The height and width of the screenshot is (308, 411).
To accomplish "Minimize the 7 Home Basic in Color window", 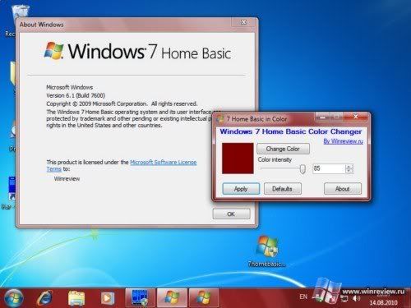I will click(322, 117).
